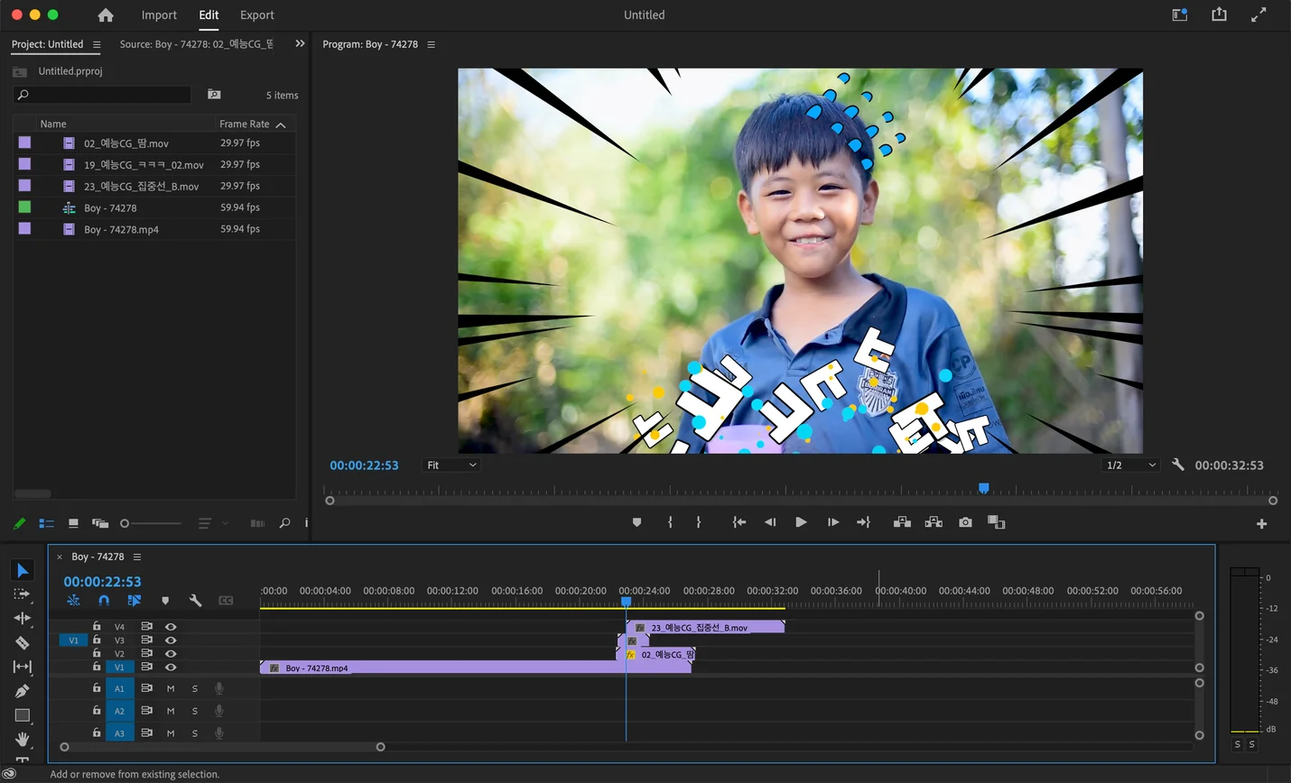Open Program monitor panel menu
This screenshot has width=1291, height=783.
(x=431, y=44)
